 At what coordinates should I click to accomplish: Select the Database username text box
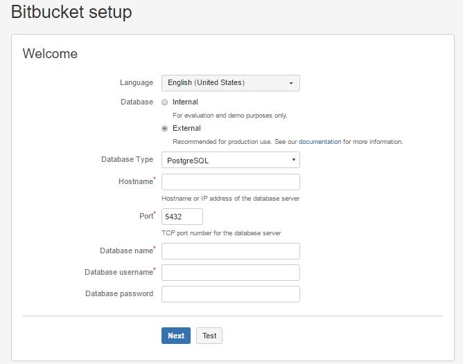(230, 273)
